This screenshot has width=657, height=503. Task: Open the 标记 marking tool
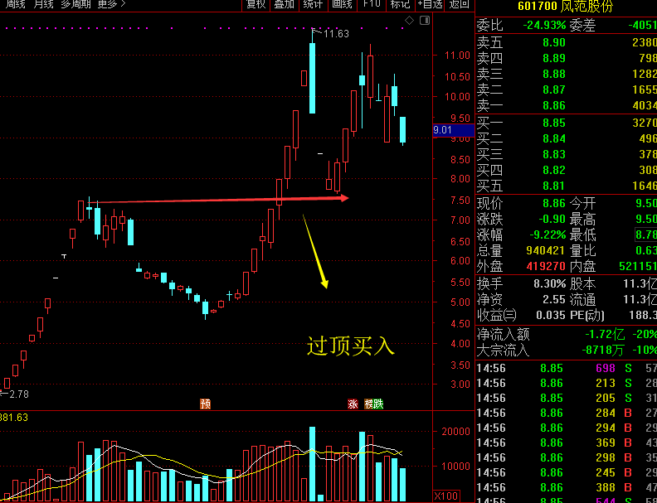(x=400, y=4)
